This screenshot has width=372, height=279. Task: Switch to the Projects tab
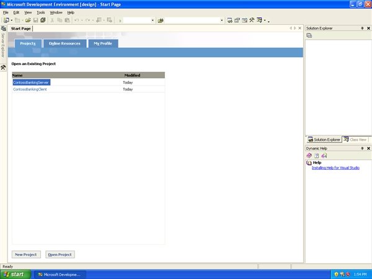28,43
